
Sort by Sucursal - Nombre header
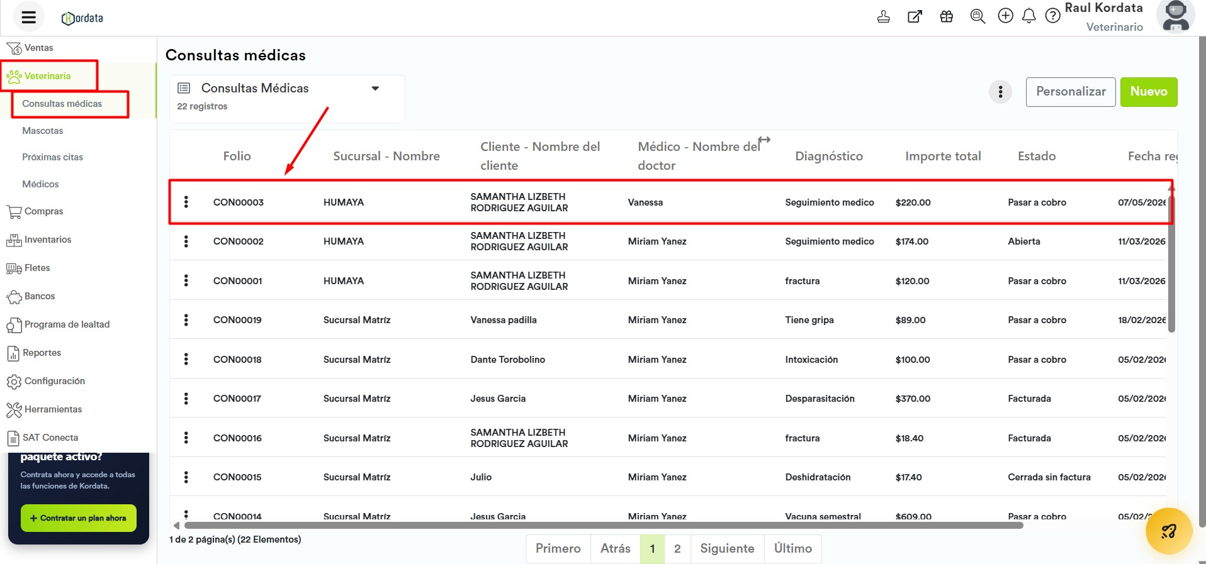pyautogui.click(x=386, y=156)
